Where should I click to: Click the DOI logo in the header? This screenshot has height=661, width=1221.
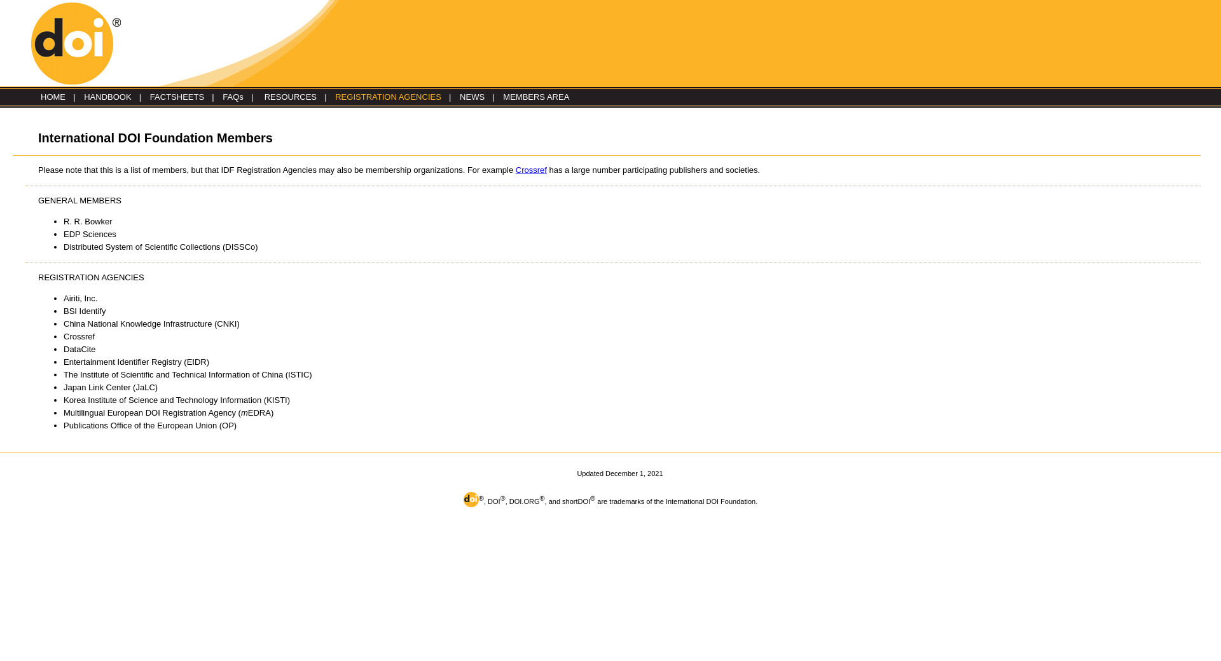tap(76, 43)
